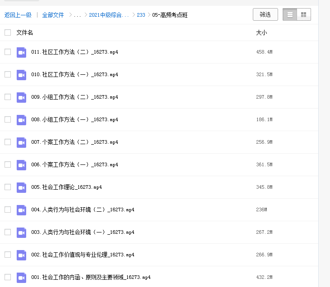The width and height of the screenshot is (330, 287).
Task: Open file 010.社区工作方法（一）_16273.mp4
Action: pos(74,74)
